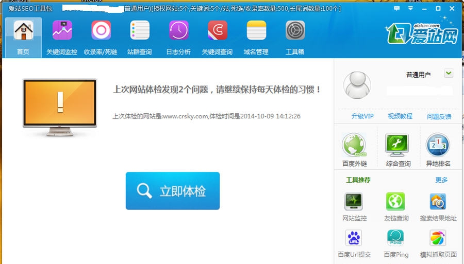464x264 pixels.
Task: Click the 普通用户 label in the user panel
Action: click(418, 75)
